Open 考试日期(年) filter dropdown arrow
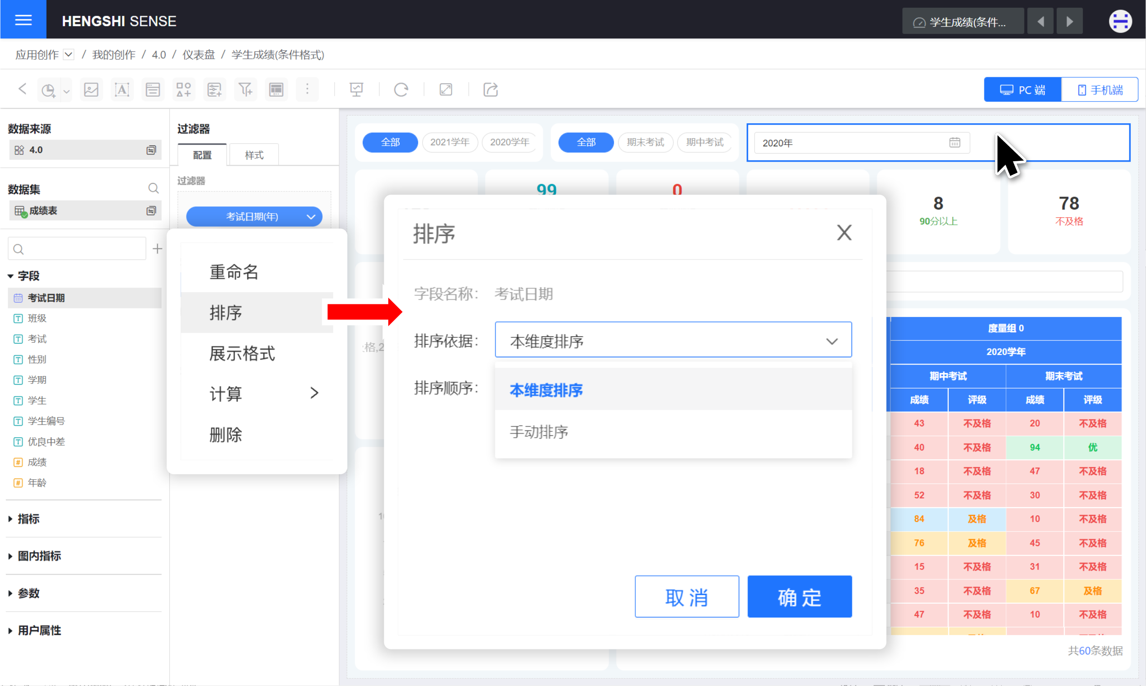Image resolution: width=1146 pixels, height=686 pixels. point(311,217)
